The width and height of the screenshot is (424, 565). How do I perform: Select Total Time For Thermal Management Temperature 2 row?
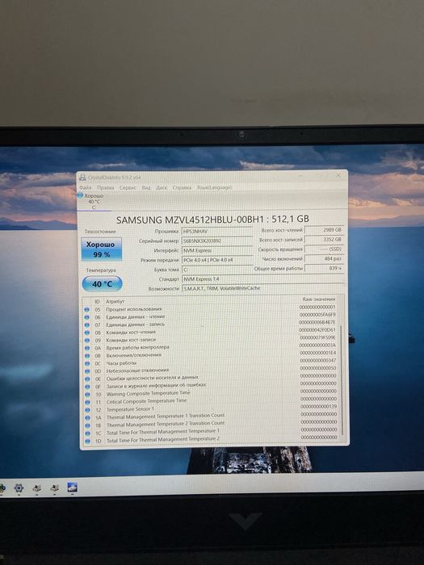[211, 440]
